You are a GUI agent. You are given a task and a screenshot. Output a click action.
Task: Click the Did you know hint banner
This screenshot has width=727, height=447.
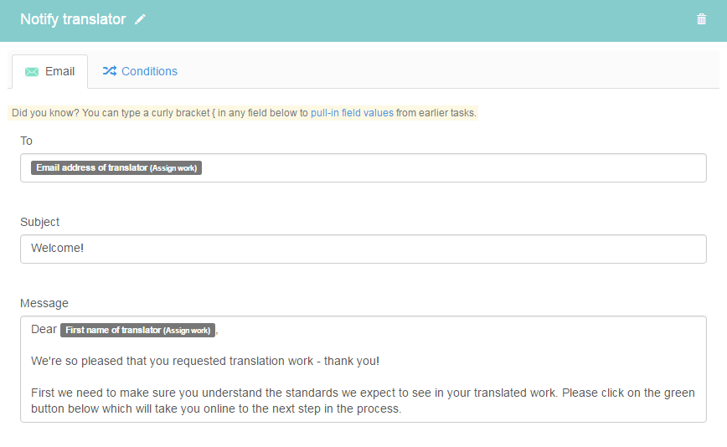pyautogui.click(x=243, y=112)
